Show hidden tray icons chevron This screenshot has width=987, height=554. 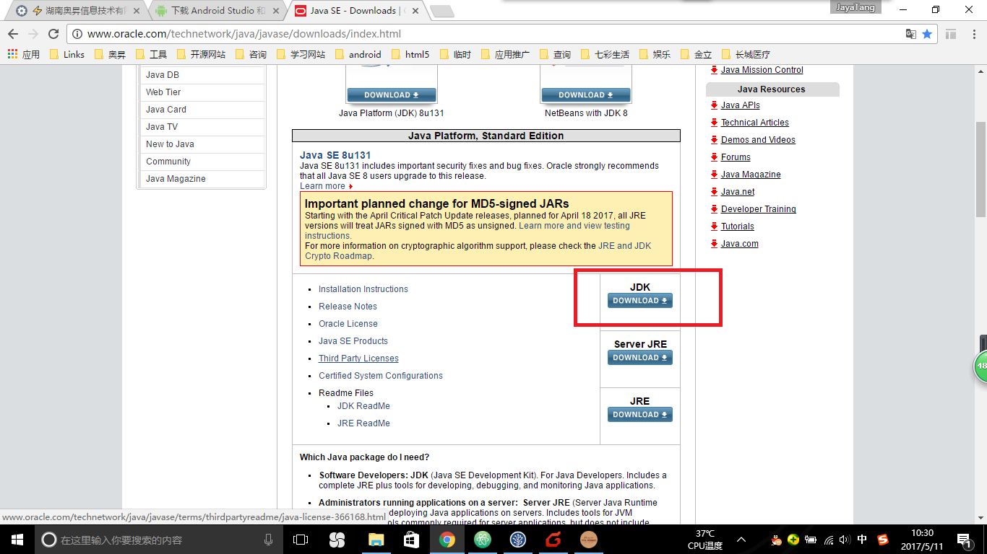tap(741, 540)
